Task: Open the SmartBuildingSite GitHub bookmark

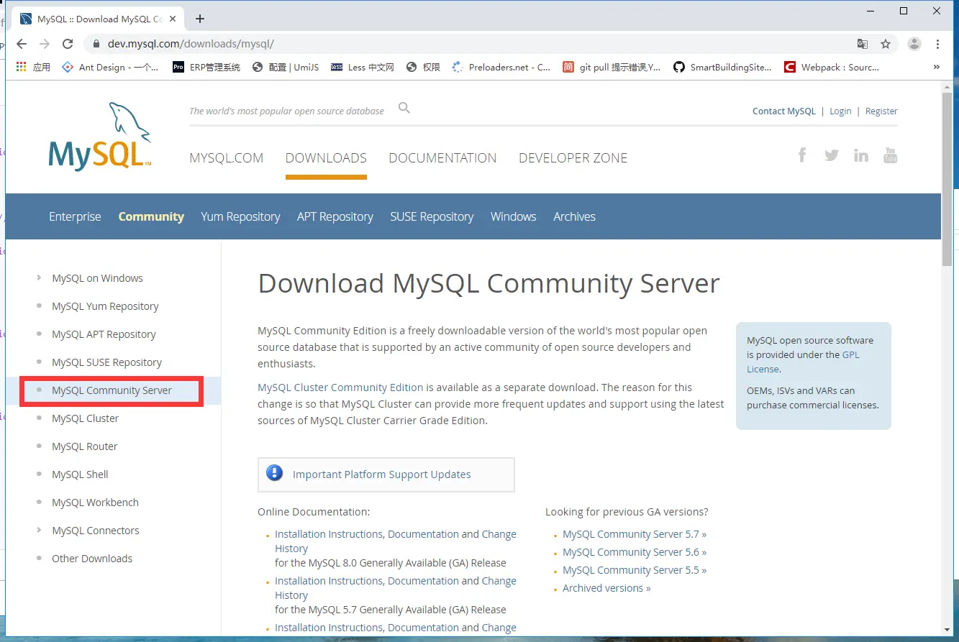Action: [x=722, y=67]
